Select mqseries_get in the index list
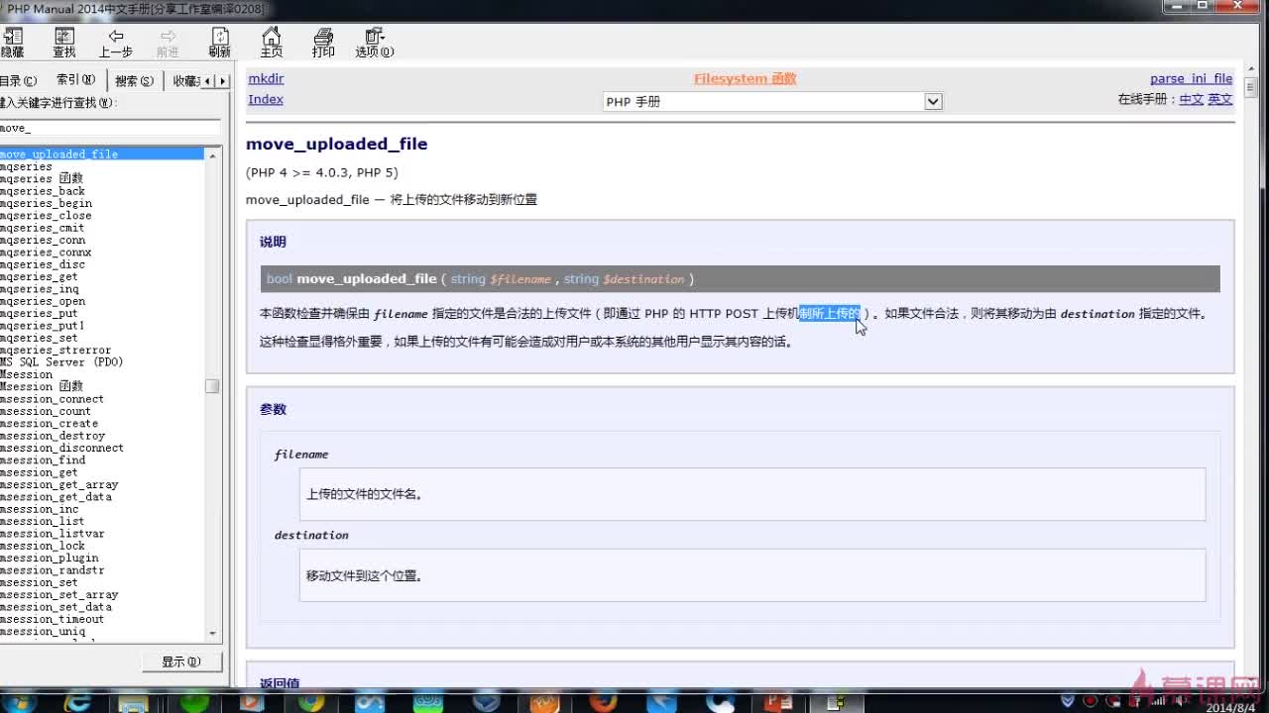This screenshot has width=1269, height=713. pos(39,276)
